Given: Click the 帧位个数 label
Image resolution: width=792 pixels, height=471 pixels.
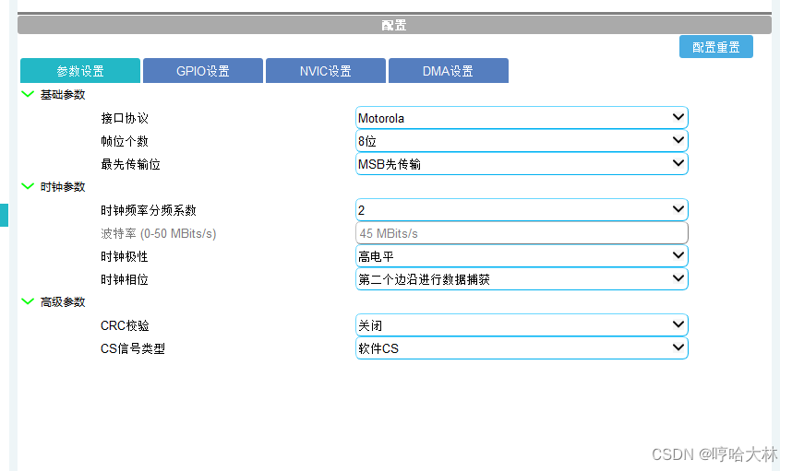Looking at the screenshot, I should pyautogui.click(x=125, y=141).
